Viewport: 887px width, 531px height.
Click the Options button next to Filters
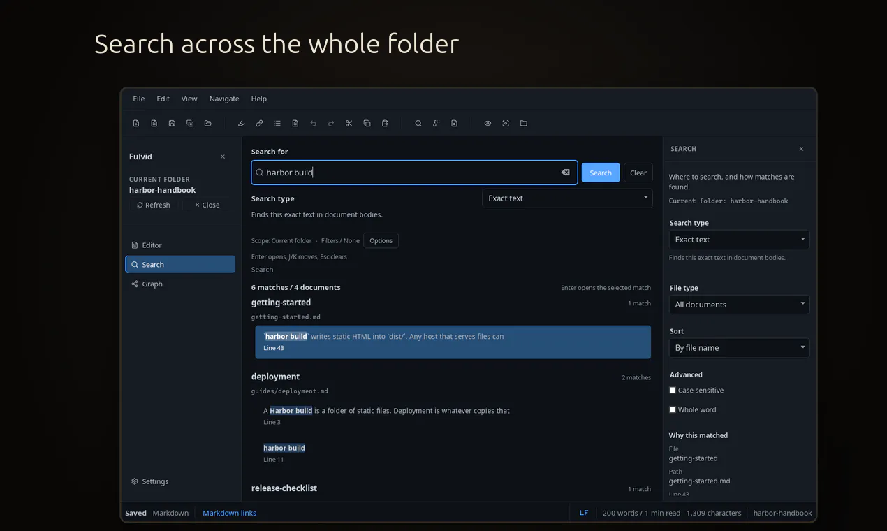(x=381, y=240)
